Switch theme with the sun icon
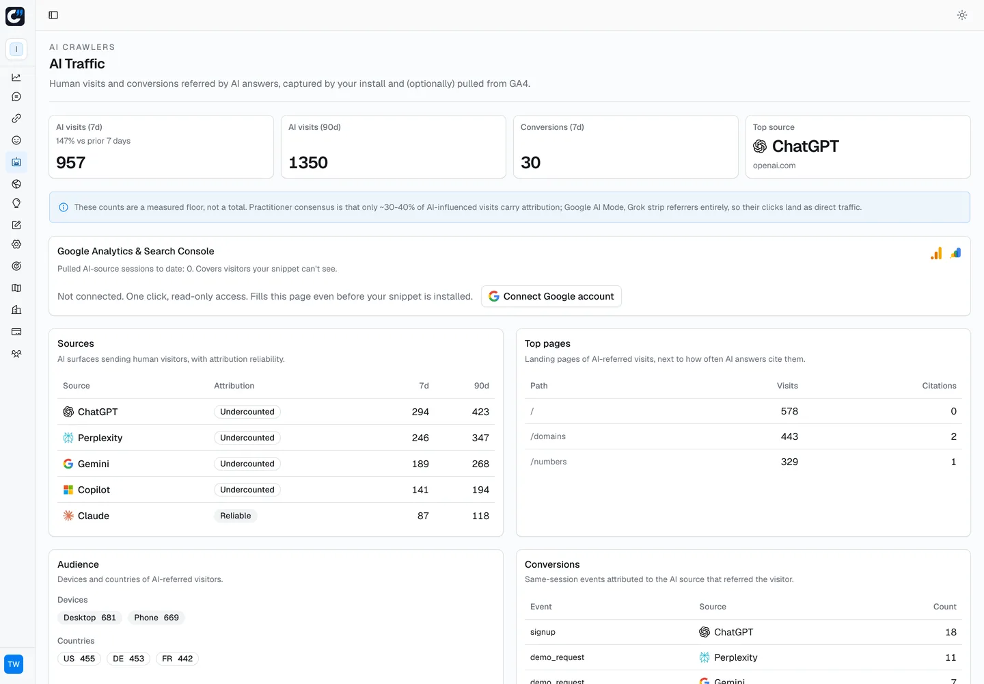 (x=962, y=15)
